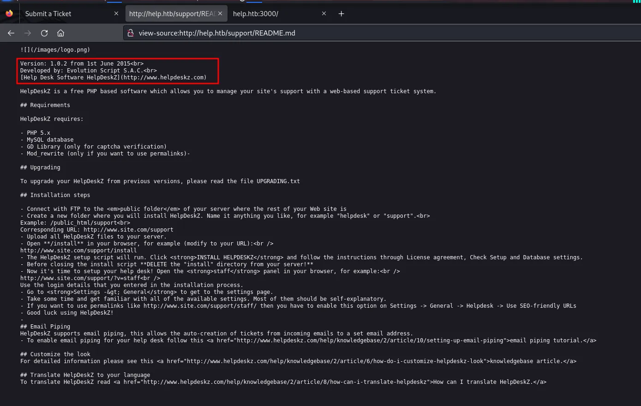The width and height of the screenshot is (641, 406).
Task: Click the customize-helpdeskz-look knowledgebase line
Action: [298, 361]
